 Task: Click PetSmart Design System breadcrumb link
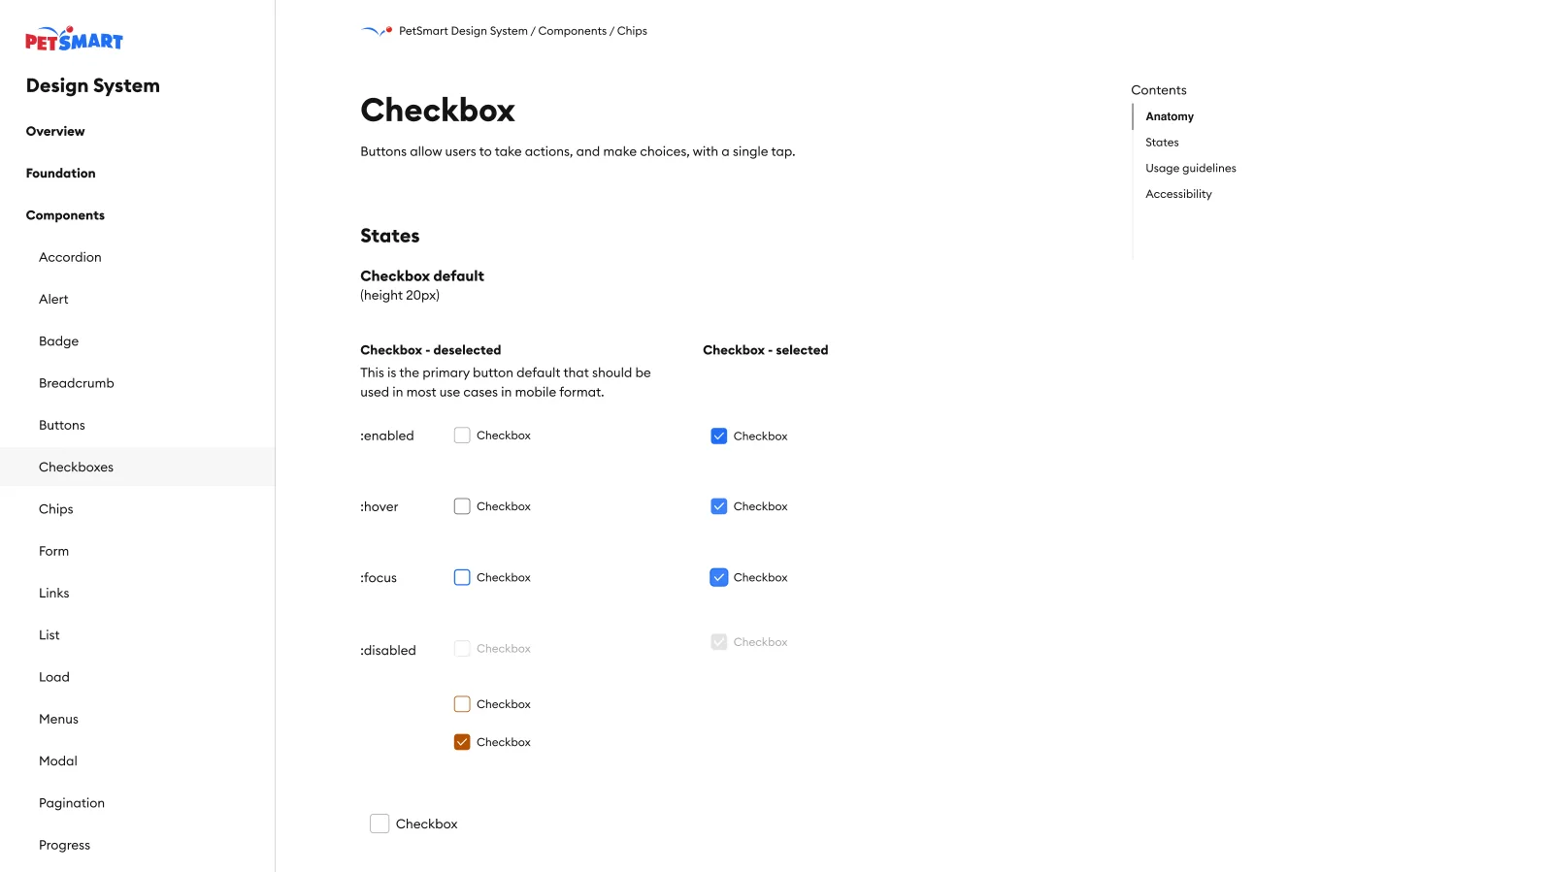pos(463,31)
